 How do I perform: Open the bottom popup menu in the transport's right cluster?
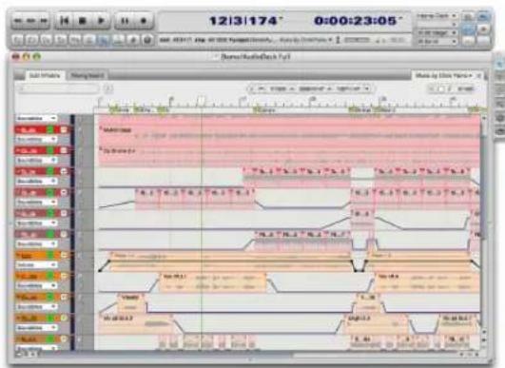click(x=437, y=42)
